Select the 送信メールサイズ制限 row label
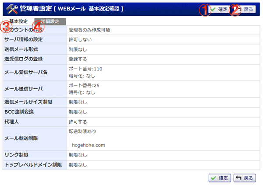 (28, 102)
